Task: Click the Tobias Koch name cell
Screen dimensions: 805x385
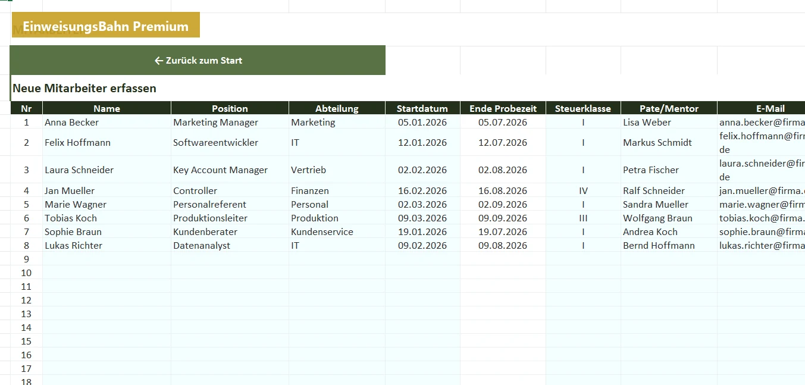Action: point(107,218)
